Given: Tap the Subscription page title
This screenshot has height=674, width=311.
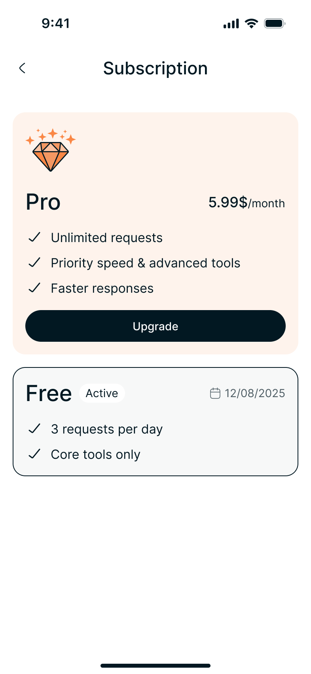Looking at the screenshot, I should coord(155,68).
